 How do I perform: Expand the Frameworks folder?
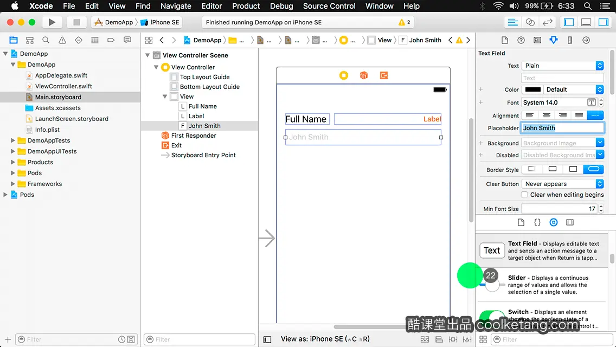12,183
